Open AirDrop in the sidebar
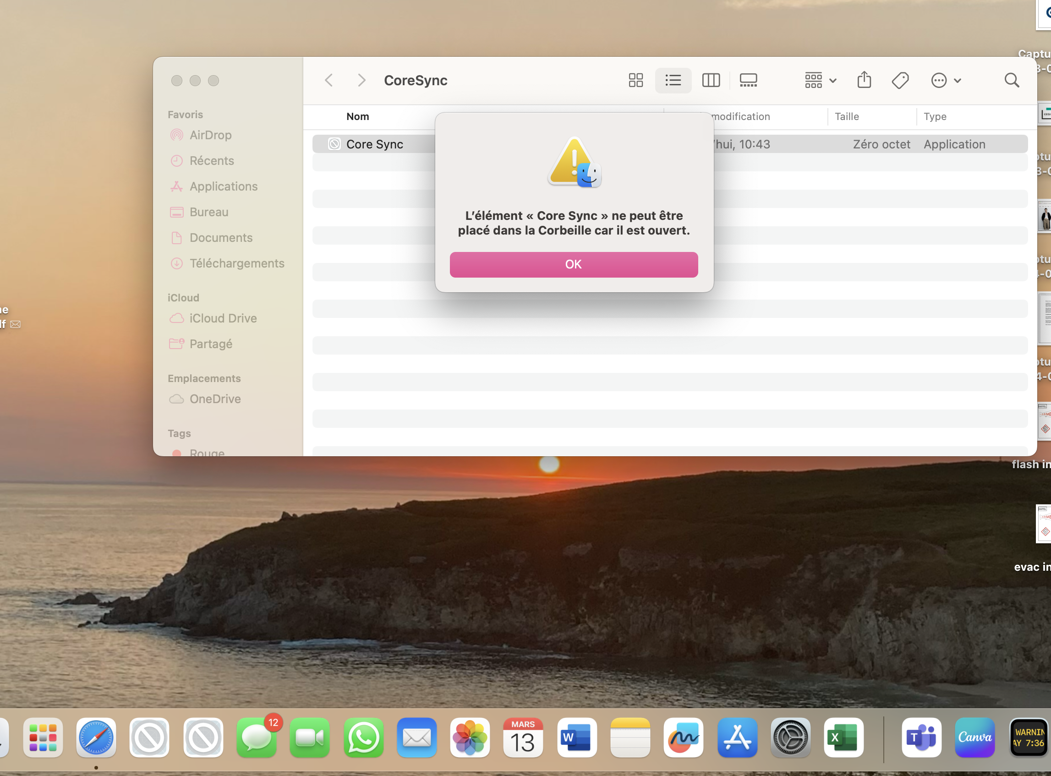This screenshot has height=776, width=1051. point(210,135)
